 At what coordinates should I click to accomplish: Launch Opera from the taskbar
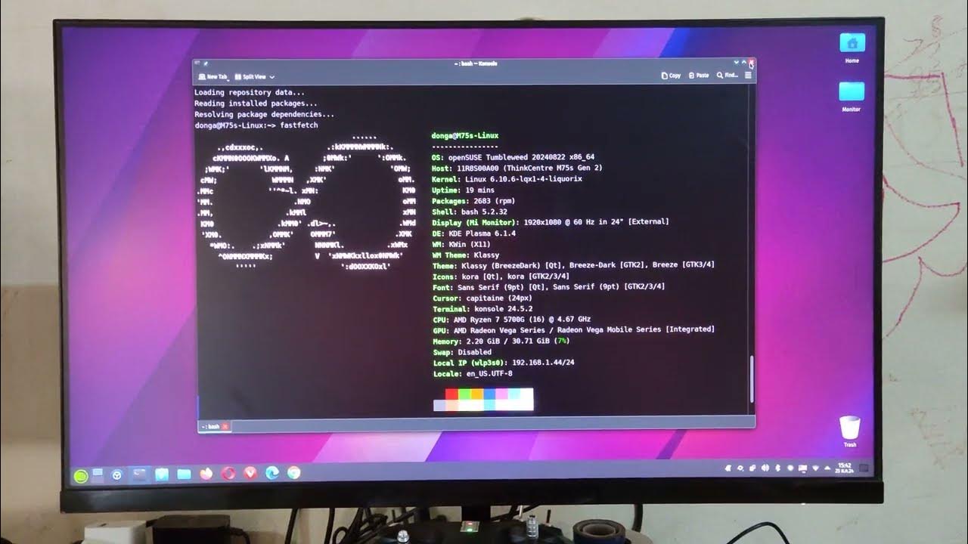point(228,474)
